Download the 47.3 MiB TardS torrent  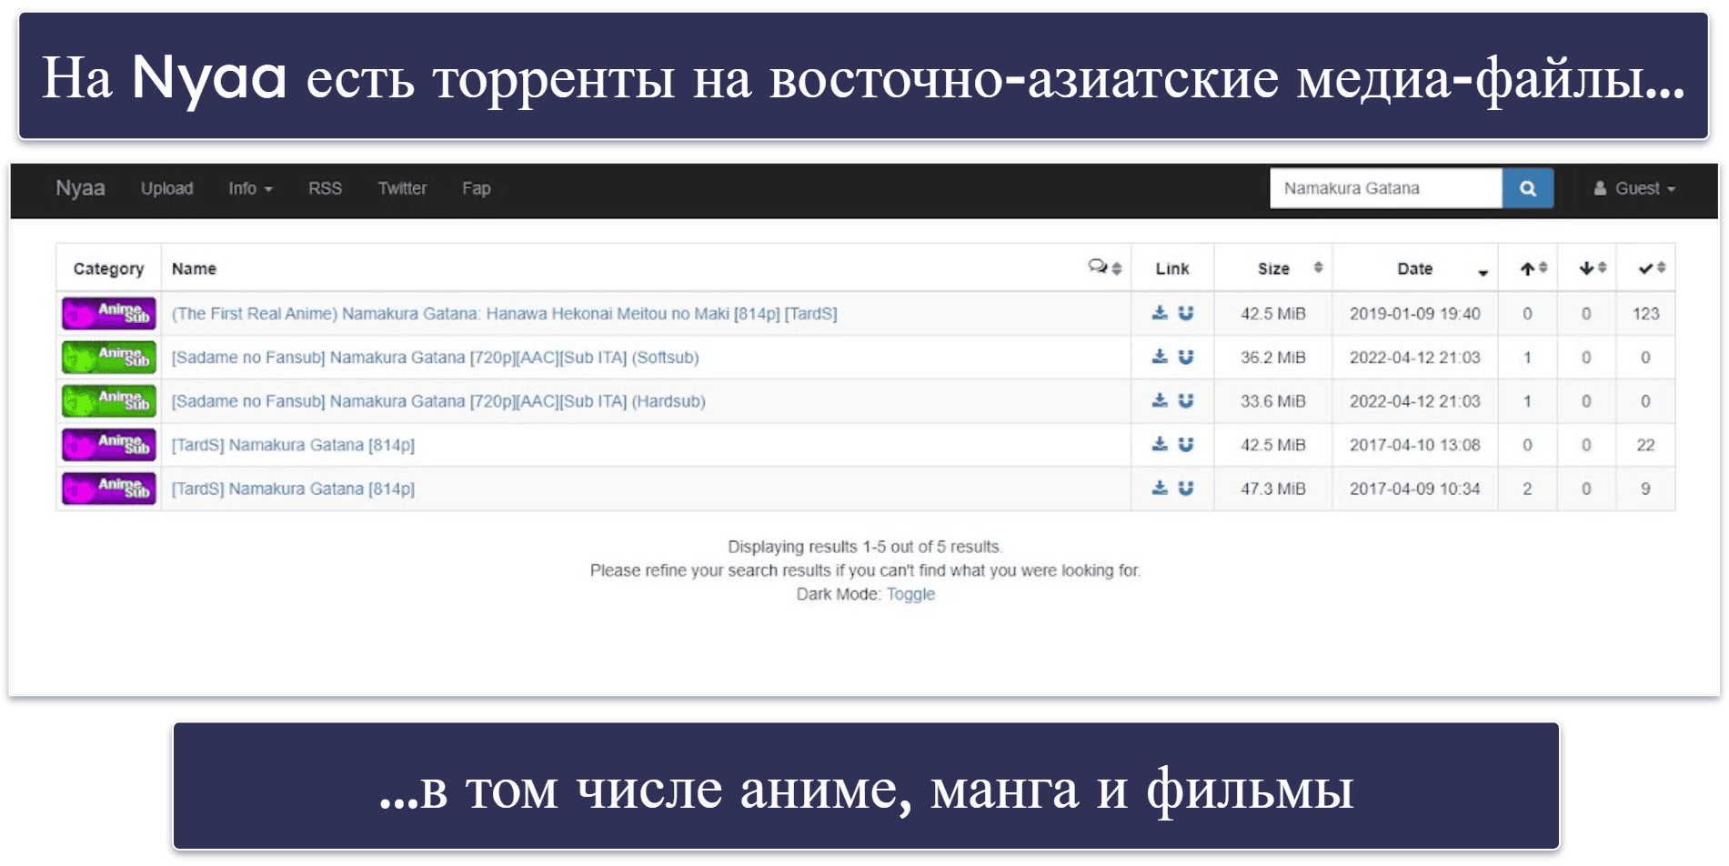[x=1160, y=488]
